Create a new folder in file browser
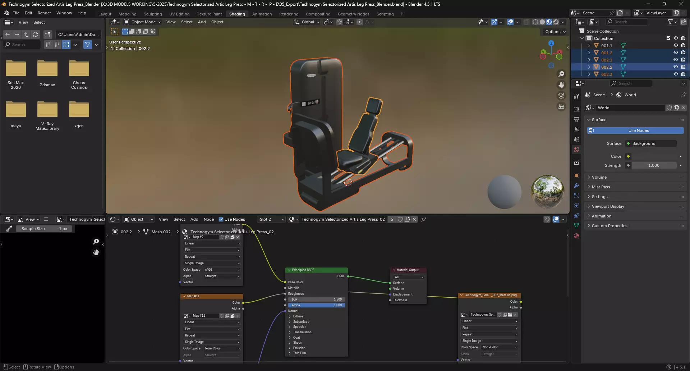 [48, 35]
